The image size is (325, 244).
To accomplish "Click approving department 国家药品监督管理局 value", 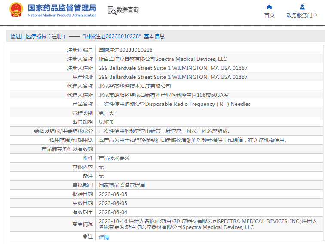I will pos(122,185).
